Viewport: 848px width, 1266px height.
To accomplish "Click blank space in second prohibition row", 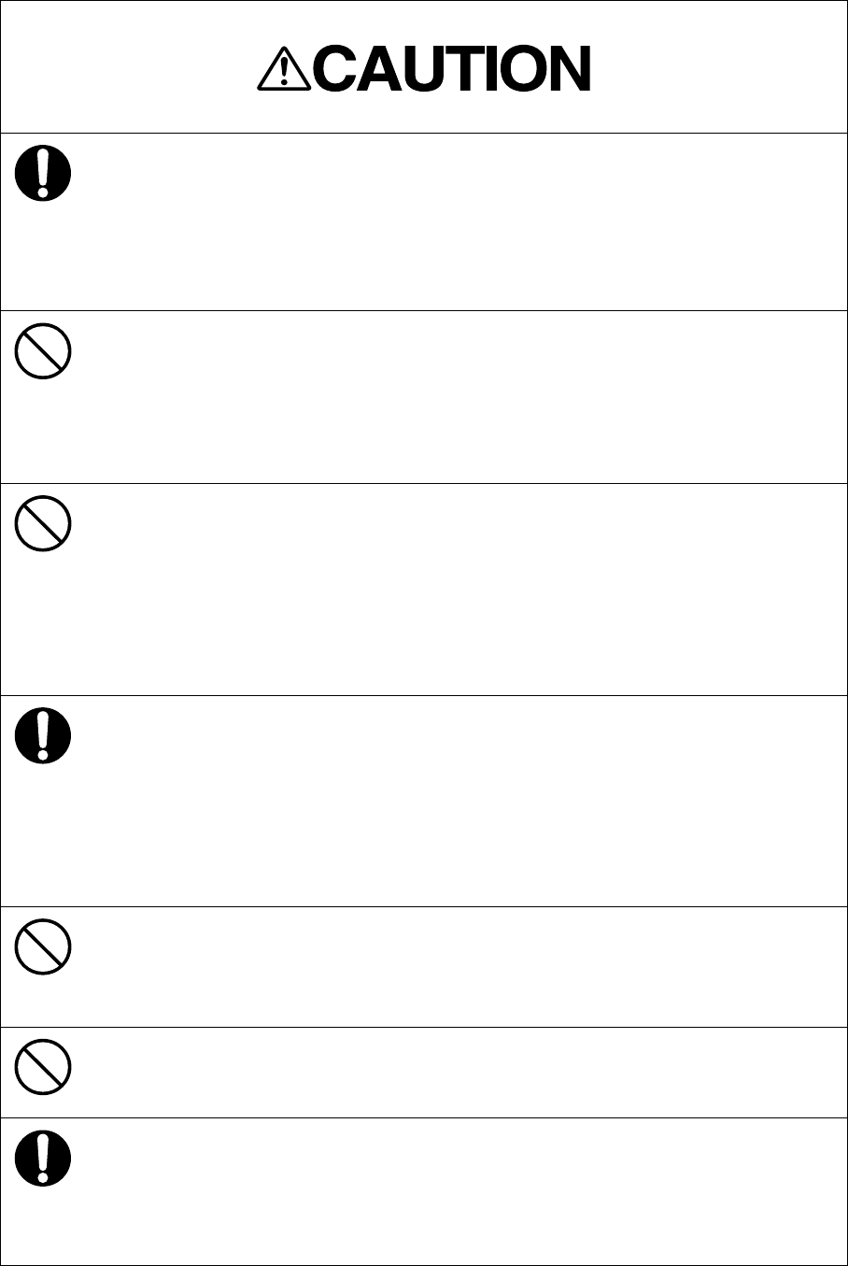I will 458,589.
